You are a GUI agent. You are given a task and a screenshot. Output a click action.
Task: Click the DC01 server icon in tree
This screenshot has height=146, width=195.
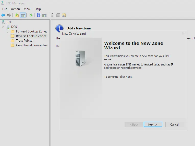point(8,27)
